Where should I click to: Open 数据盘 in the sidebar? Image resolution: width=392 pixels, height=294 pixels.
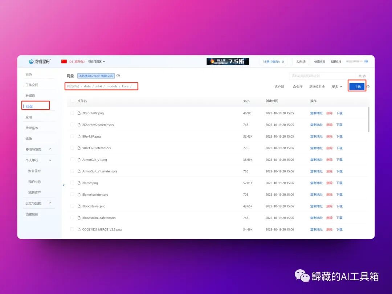coord(30,96)
